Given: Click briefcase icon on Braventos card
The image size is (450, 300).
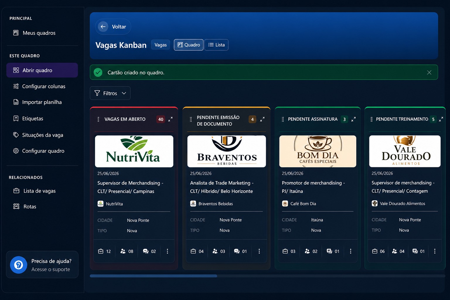Looking at the screenshot, I should click(x=193, y=251).
